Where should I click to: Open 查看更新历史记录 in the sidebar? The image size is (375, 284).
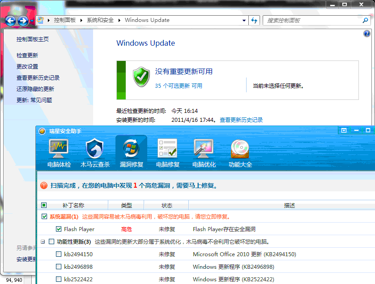[38, 78]
